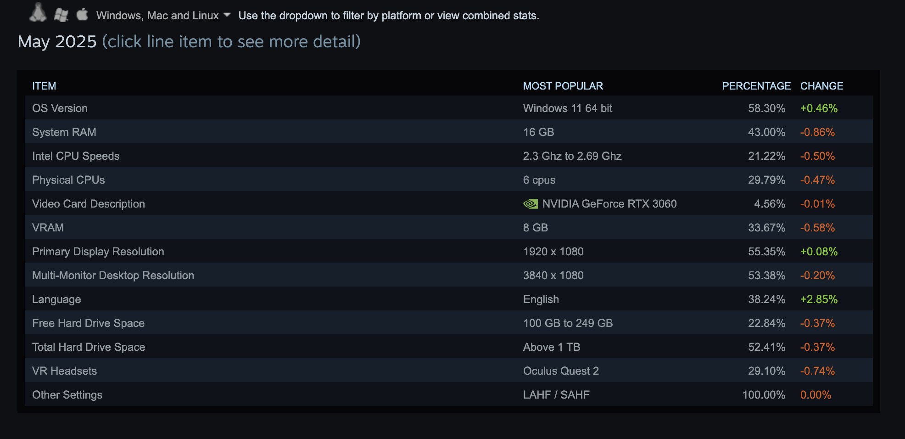Expand the OS Version line item
This screenshot has width=905, height=439.
449,108
